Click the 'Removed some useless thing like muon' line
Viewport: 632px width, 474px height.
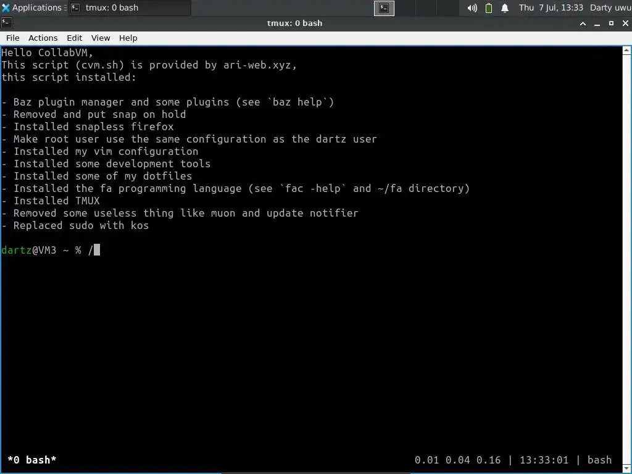click(x=180, y=213)
